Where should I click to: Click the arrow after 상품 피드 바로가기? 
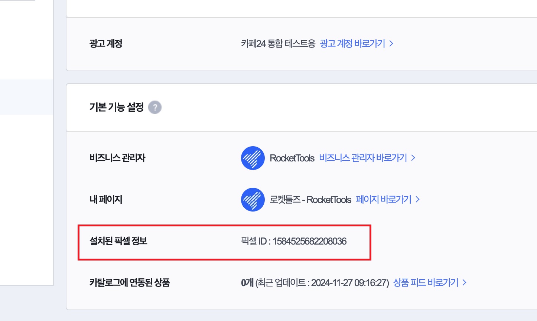click(465, 283)
